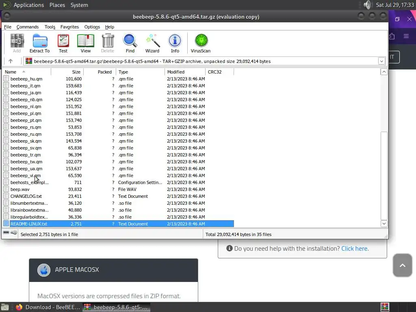The width and height of the screenshot is (416, 312).
Task: Click the WinRAR tray icon in bottom panel
Action: 385,307
